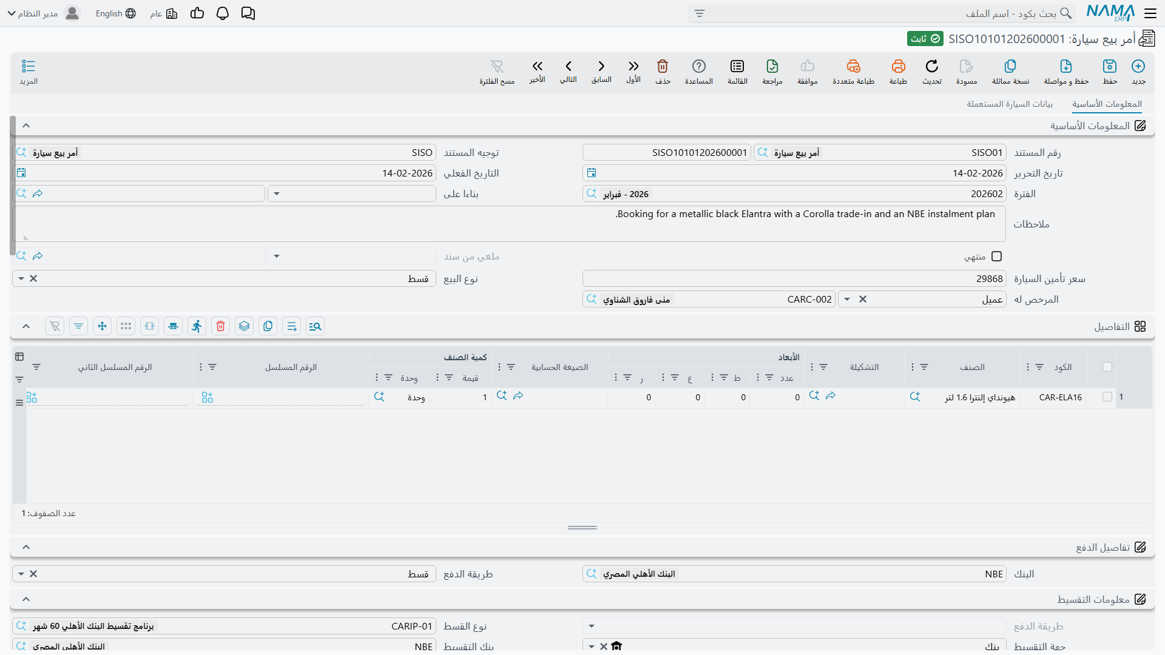Delete the record with حذف
The image size is (1165, 655).
tap(663, 72)
